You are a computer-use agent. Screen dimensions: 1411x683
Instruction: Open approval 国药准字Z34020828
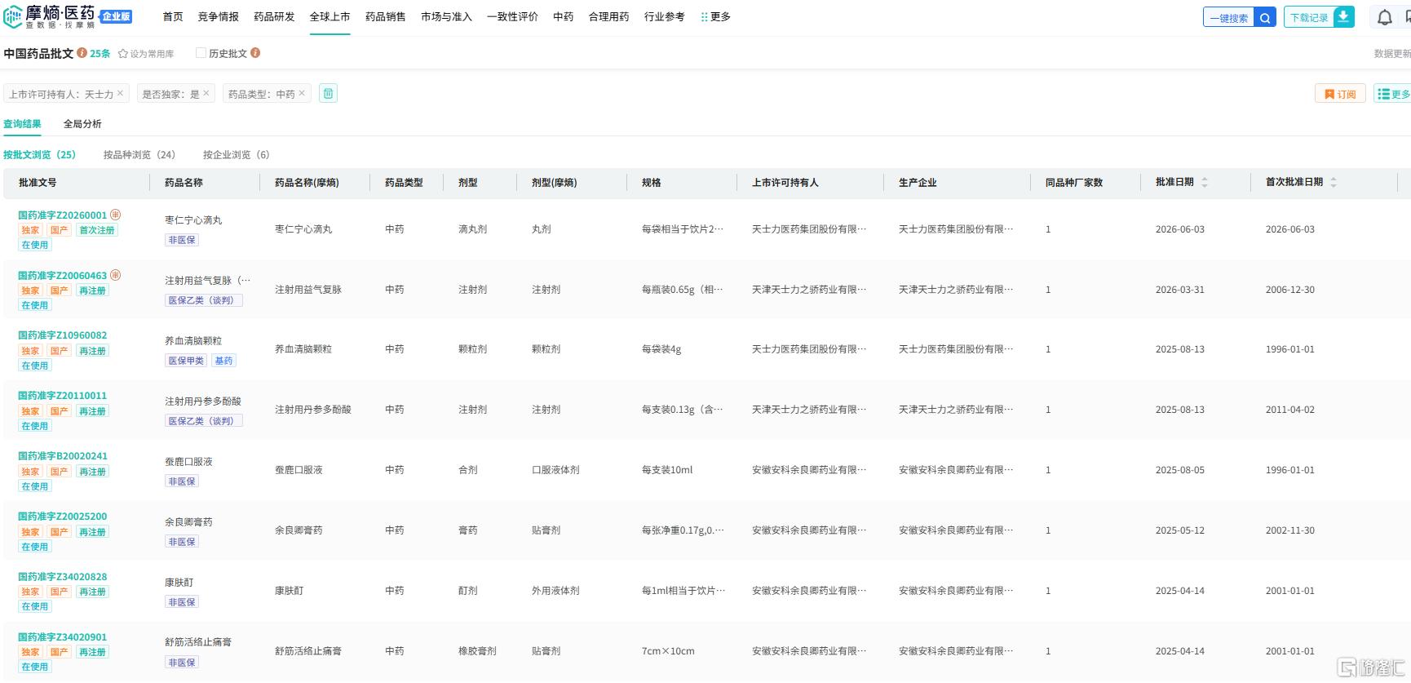pyautogui.click(x=63, y=577)
